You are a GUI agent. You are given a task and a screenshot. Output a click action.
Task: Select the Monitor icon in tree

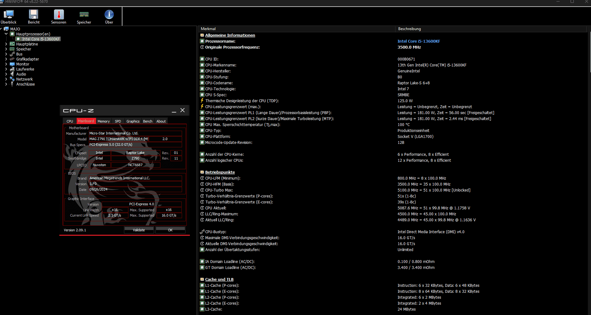point(12,64)
